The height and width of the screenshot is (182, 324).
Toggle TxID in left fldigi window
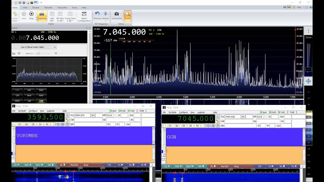click(132, 111)
